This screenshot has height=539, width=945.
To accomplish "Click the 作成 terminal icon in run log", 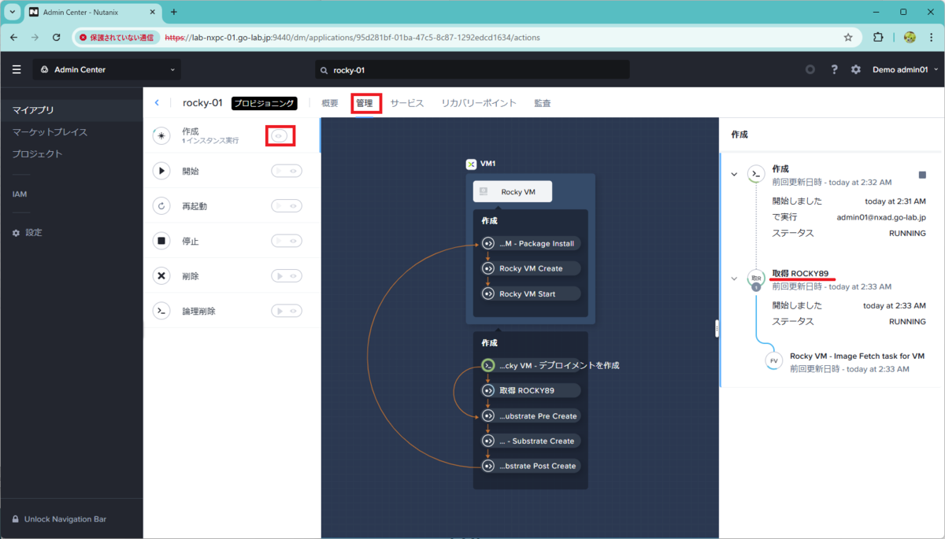I will (x=756, y=174).
